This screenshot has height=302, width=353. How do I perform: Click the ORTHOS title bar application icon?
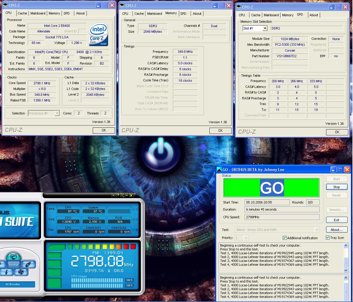tap(219, 169)
